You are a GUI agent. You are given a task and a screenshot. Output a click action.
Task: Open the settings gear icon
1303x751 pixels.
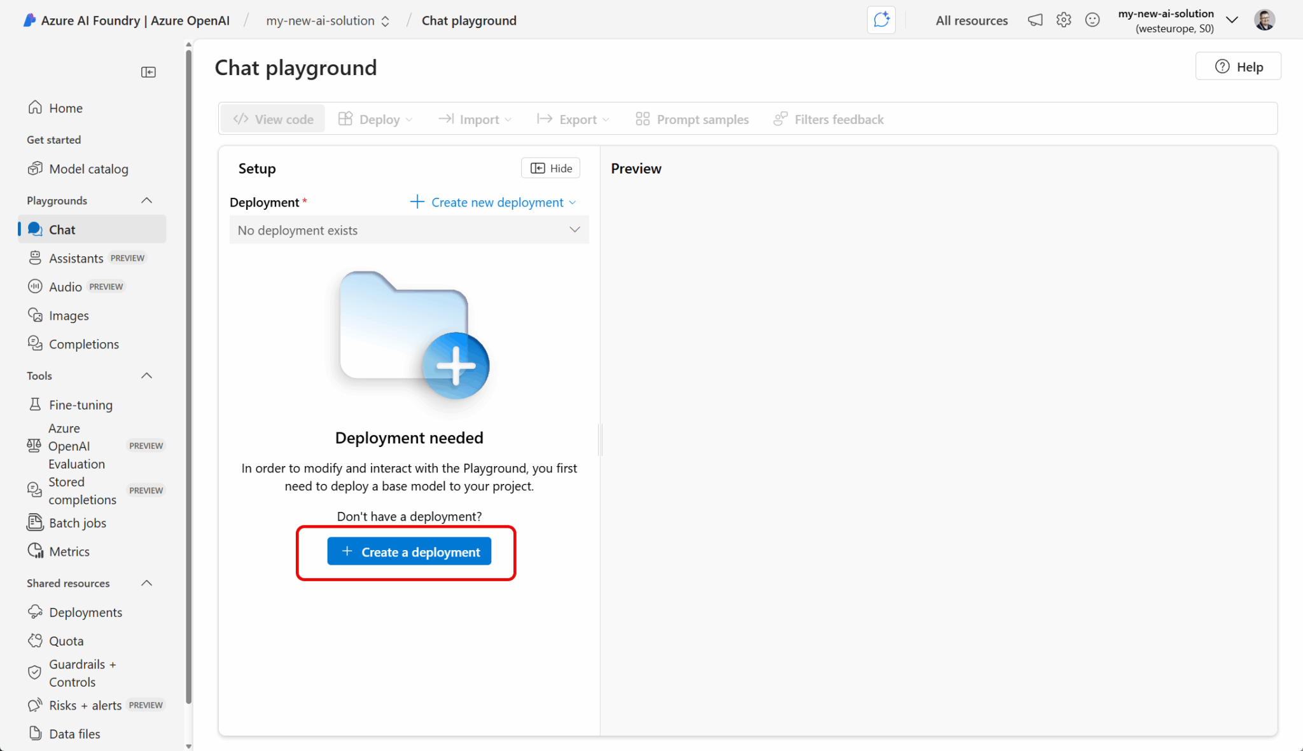pos(1063,20)
